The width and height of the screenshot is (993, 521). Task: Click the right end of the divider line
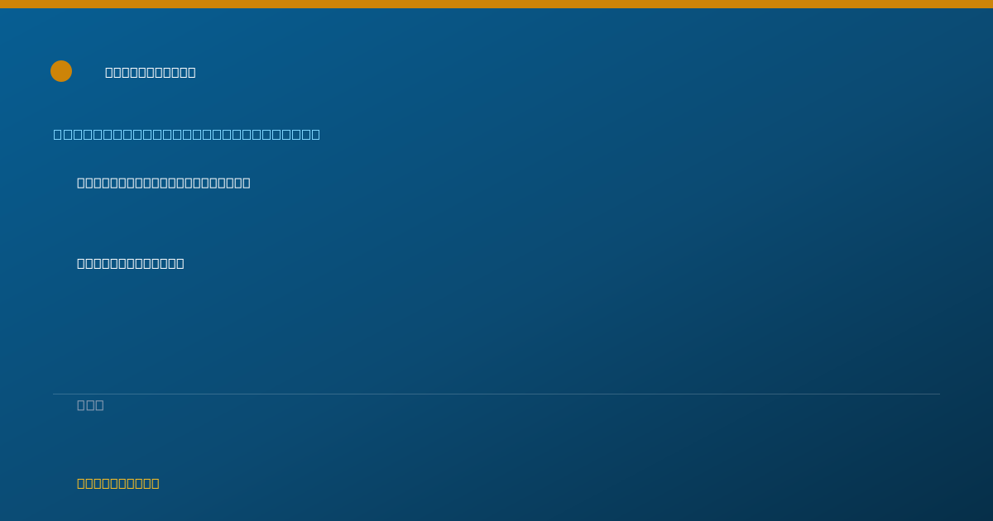click(938, 394)
